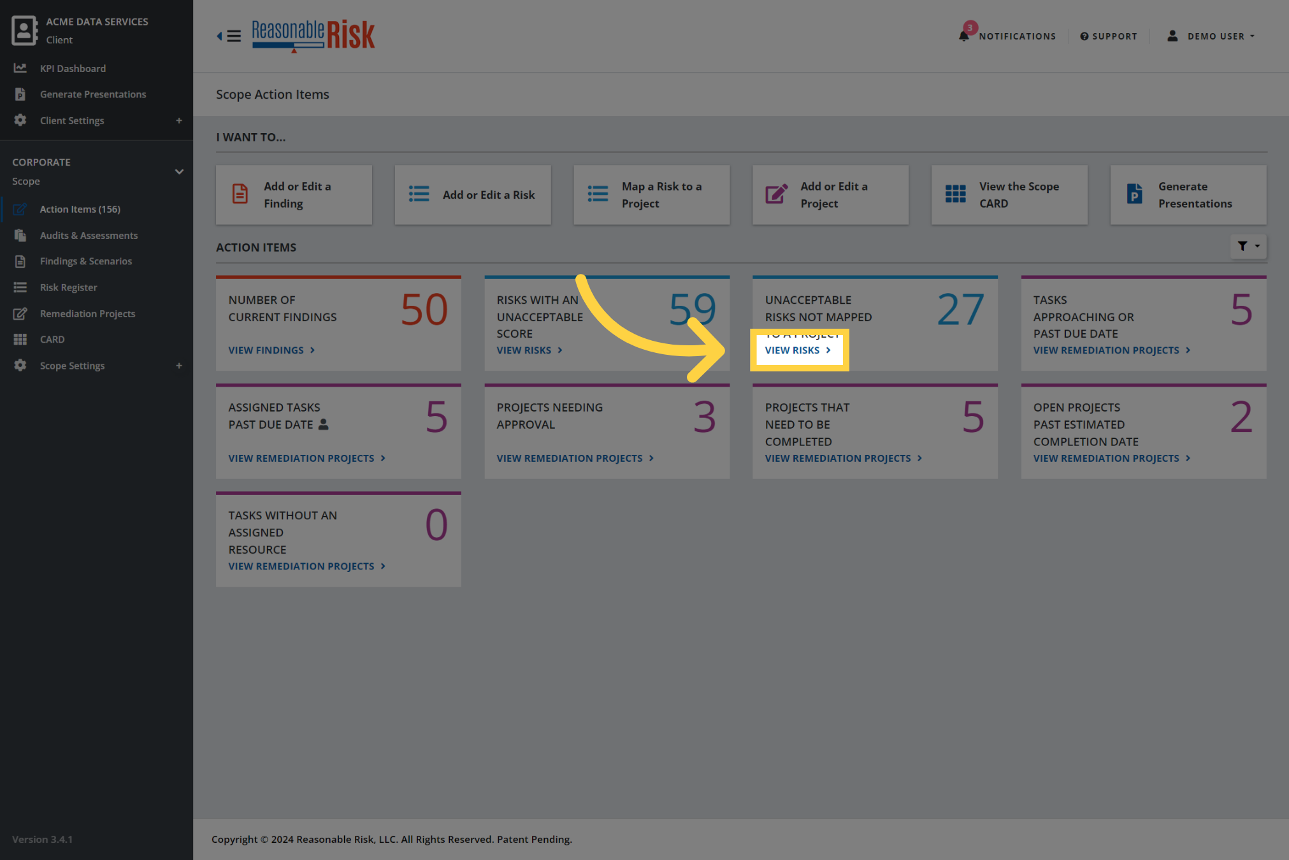Click View the Scope CARD button
1289x860 pixels.
coord(1009,195)
